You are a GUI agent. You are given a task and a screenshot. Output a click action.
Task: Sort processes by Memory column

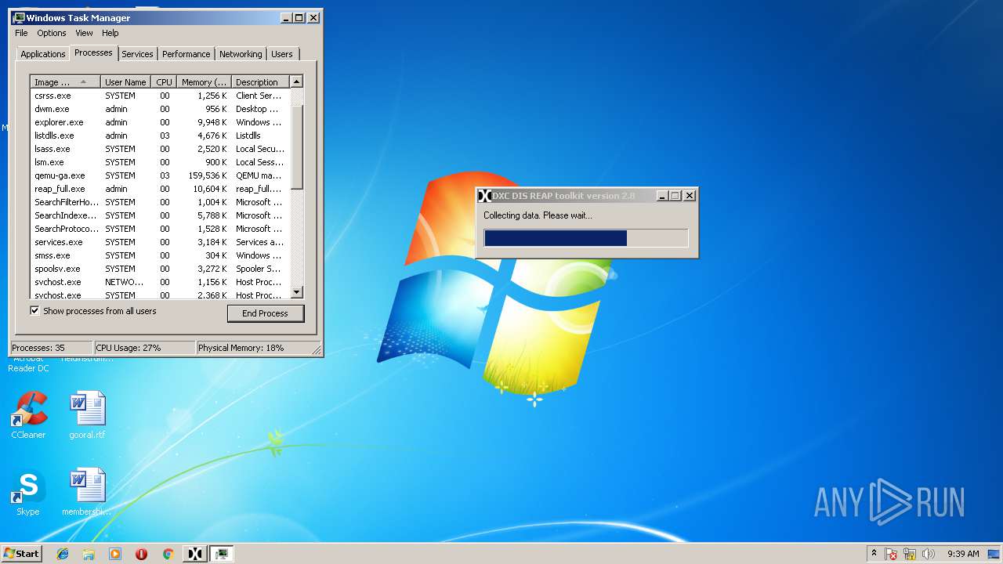204,81
